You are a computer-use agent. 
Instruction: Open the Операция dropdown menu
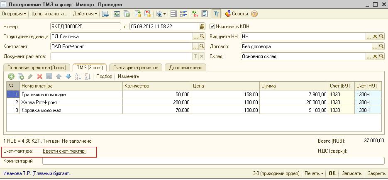point(14,14)
